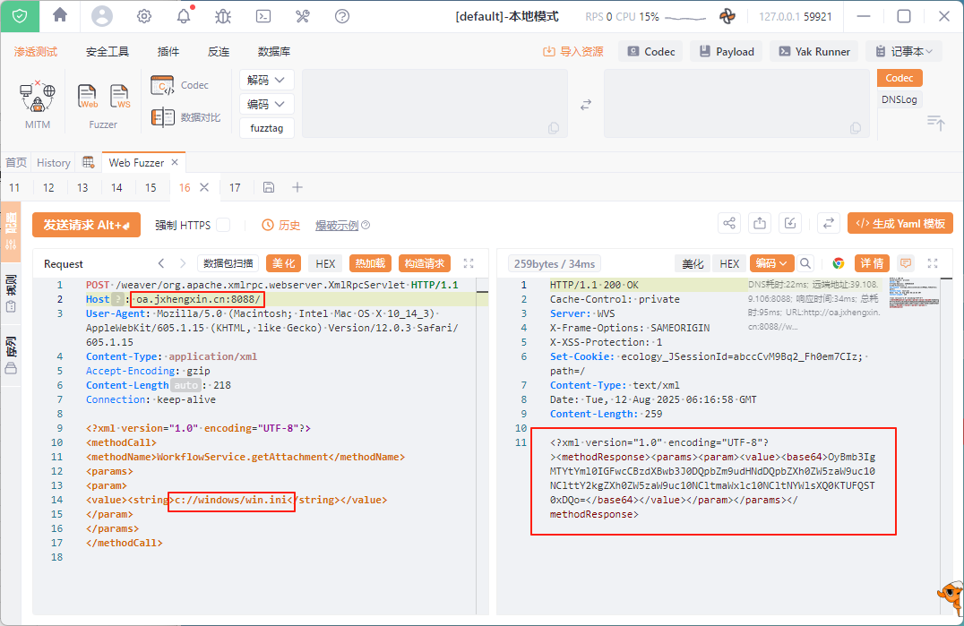Click in the left codec input box

435,103
